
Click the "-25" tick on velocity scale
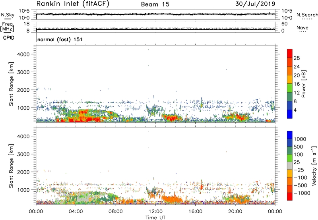pyautogui.click(x=299, y=170)
